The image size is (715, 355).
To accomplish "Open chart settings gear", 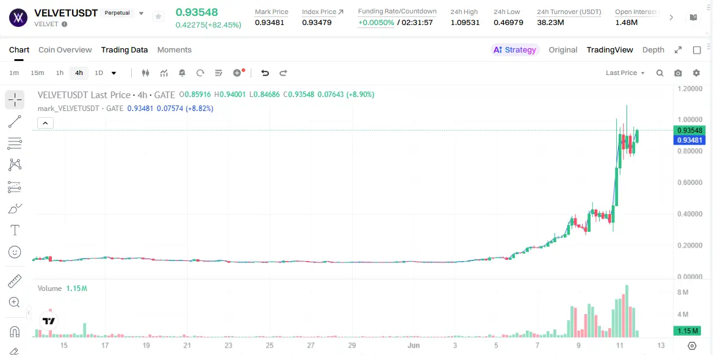I will [x=696, y=73].
